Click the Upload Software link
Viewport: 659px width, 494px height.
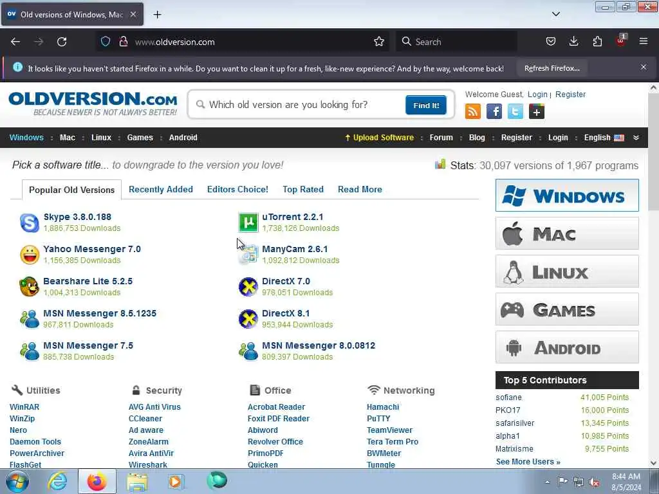click(x=379, y=138)
